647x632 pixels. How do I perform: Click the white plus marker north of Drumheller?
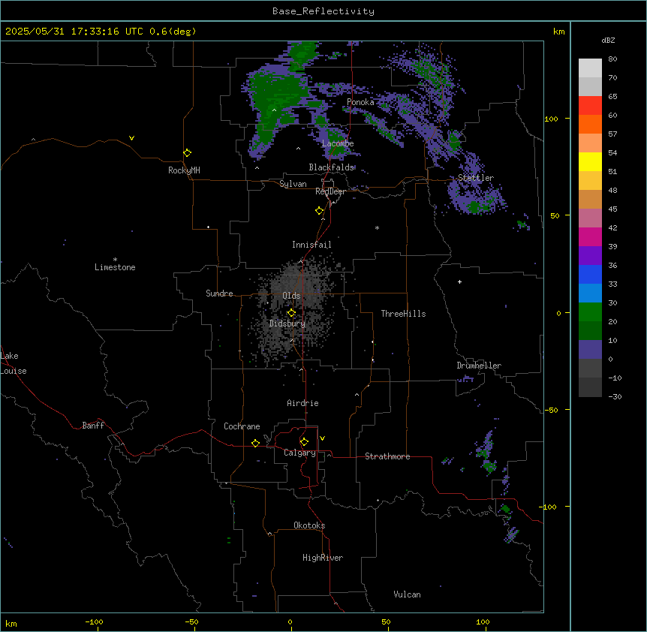(x=459, y=281)
